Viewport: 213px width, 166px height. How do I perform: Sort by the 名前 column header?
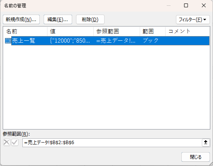[25, 32]
